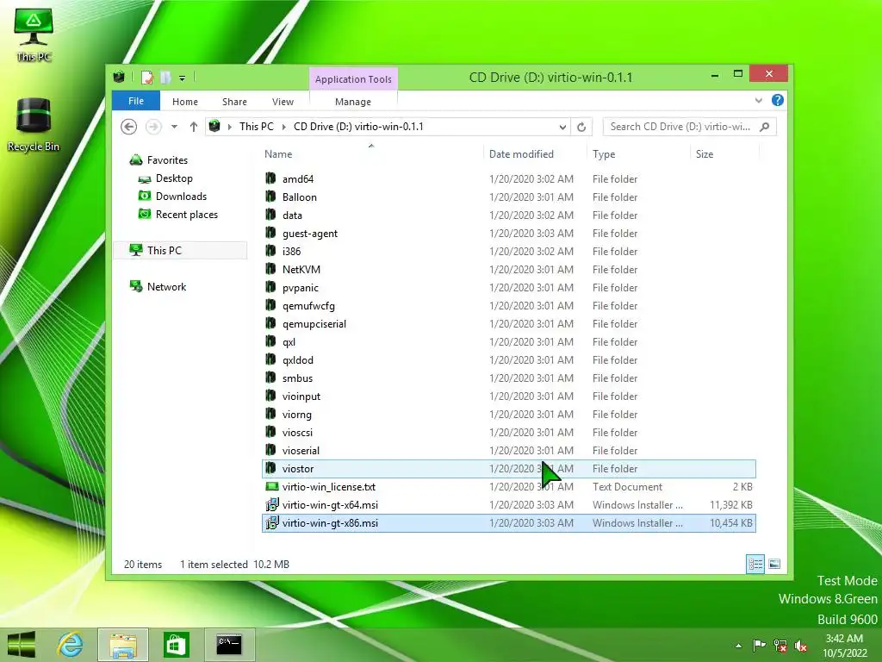This screenshot has width=882, height=662.
Task: Expand the This PC breadcrumb chevron
Action: coord(283,127)
